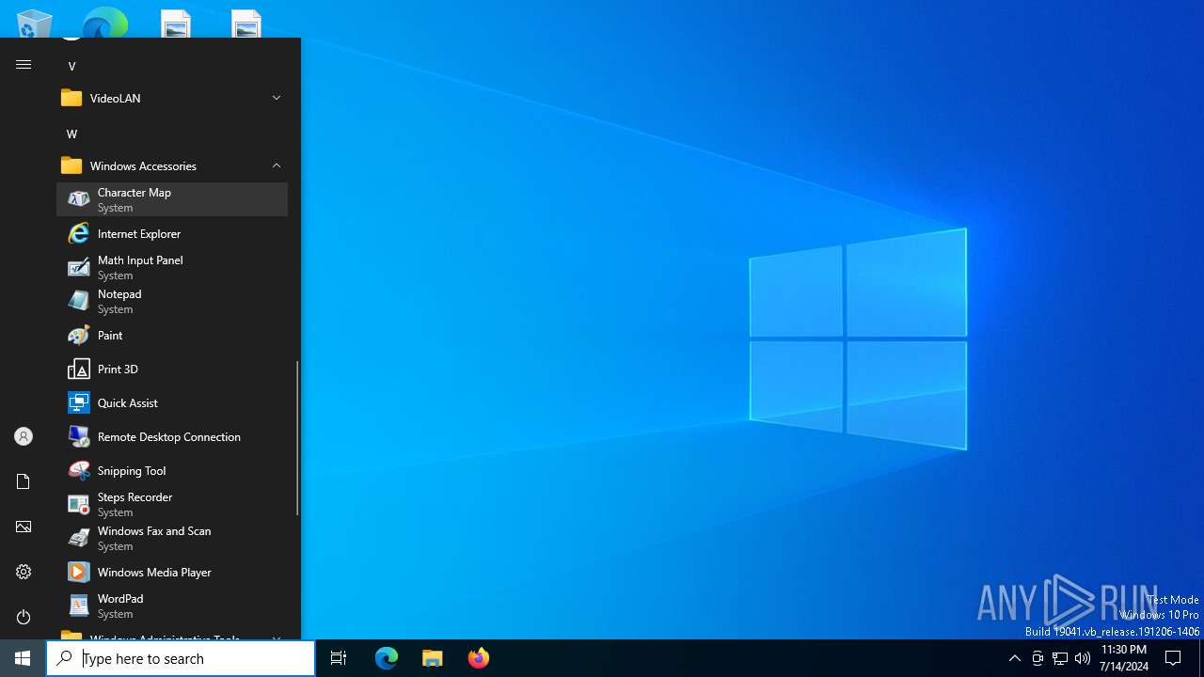Open network status in system tray
The width and height of the screenshot is (1204, 677).
pos(1060,658)
